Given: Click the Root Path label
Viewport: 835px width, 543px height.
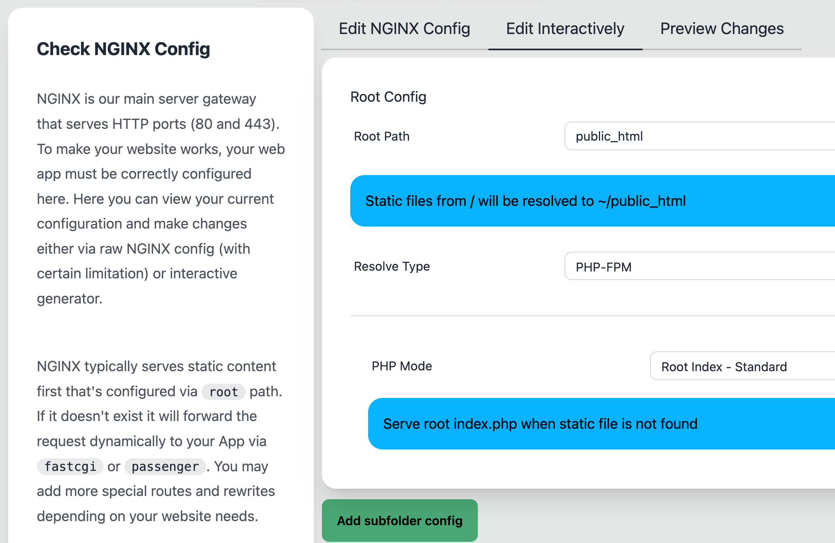Looking at the screenshot, I should (x=381, y=137).
